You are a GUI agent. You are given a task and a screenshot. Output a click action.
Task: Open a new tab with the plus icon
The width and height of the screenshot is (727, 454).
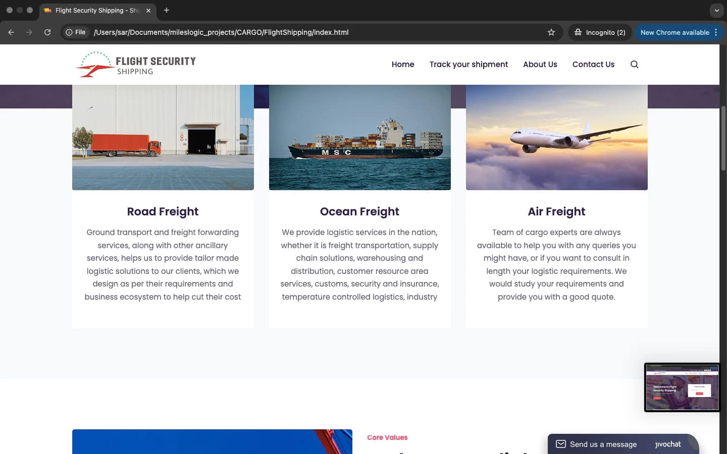(x=167, y=10)
